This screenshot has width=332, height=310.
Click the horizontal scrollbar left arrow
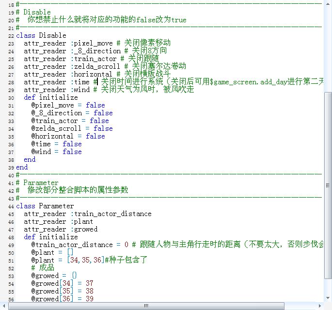[4, 306]
